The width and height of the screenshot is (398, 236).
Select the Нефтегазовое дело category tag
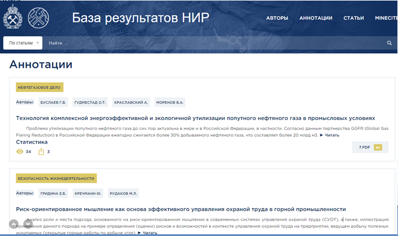click(x=40, y=88)
